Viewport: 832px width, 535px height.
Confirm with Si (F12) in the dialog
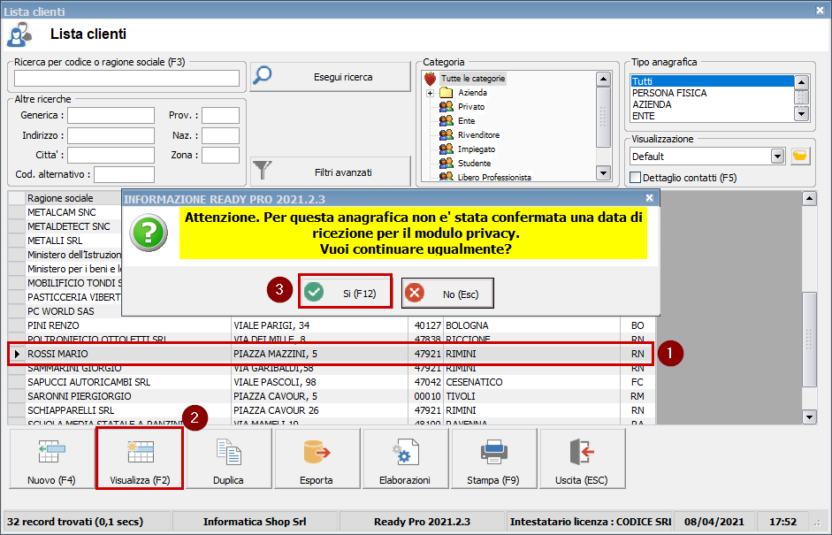[x=345, y=293]
